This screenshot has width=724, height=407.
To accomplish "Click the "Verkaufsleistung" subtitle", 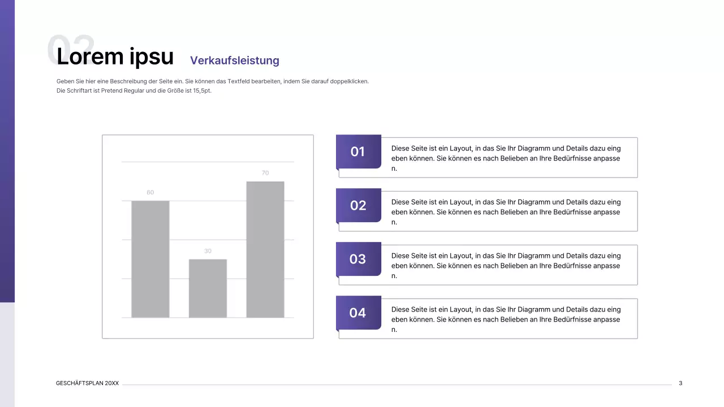I will pos(234,60).
